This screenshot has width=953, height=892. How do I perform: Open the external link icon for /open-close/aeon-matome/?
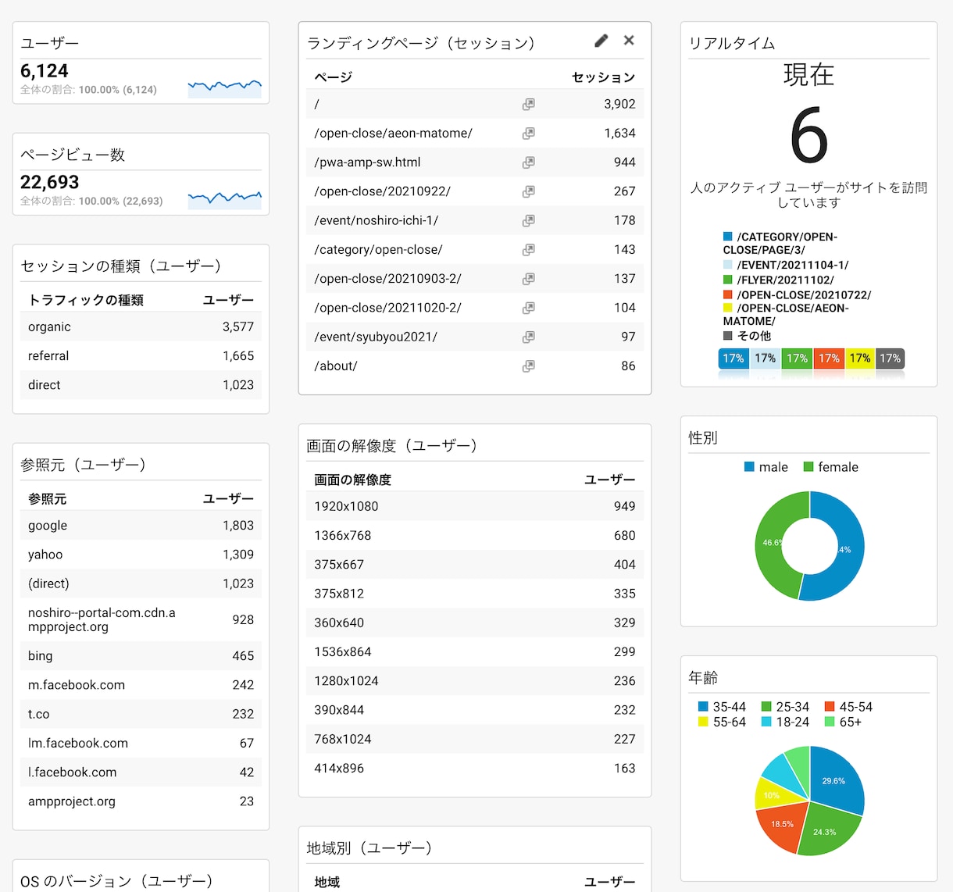click(529, 134)
